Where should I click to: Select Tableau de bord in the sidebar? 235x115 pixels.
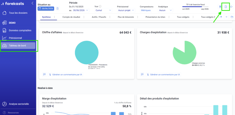tap(18, 45)
